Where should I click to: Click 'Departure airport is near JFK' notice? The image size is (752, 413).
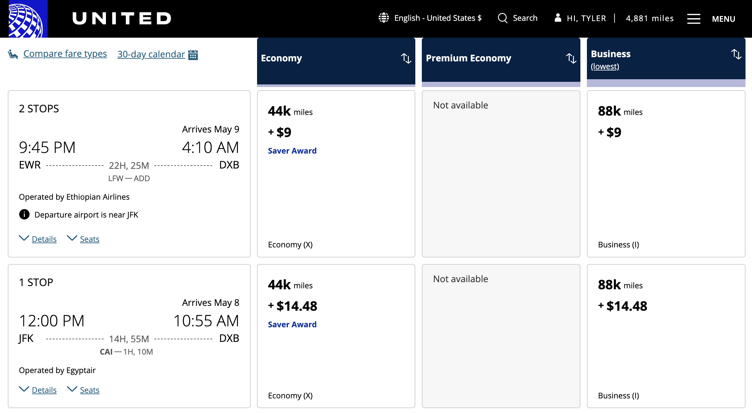coord(86,215)
